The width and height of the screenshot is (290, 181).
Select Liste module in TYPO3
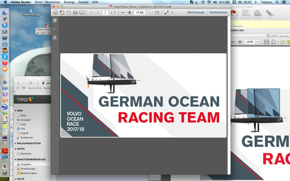pos(22,124)
